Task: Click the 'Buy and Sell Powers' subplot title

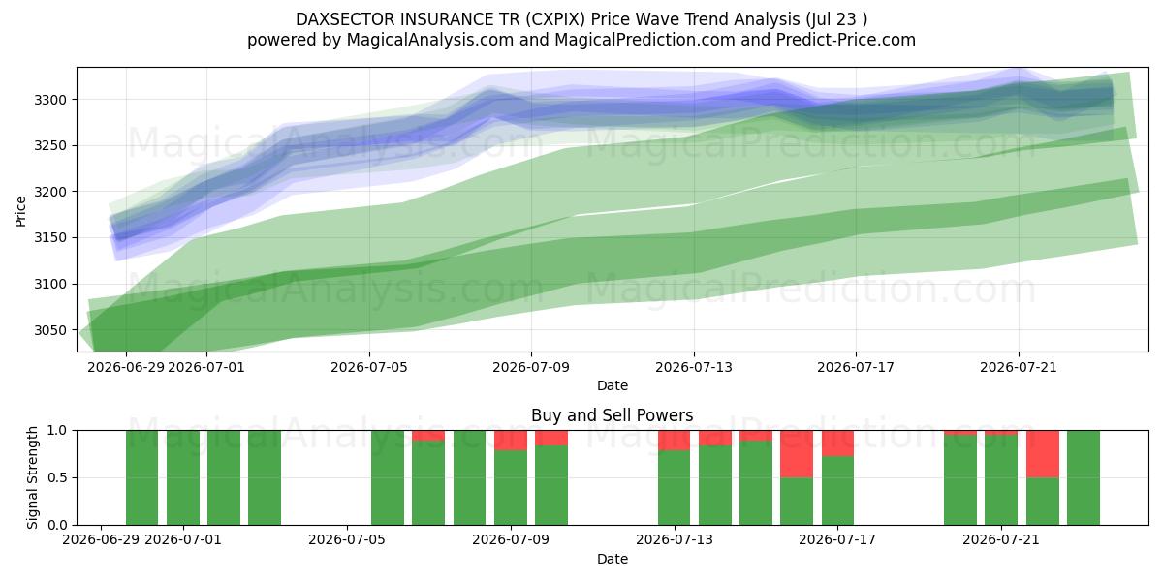Action: coord(613,415)
